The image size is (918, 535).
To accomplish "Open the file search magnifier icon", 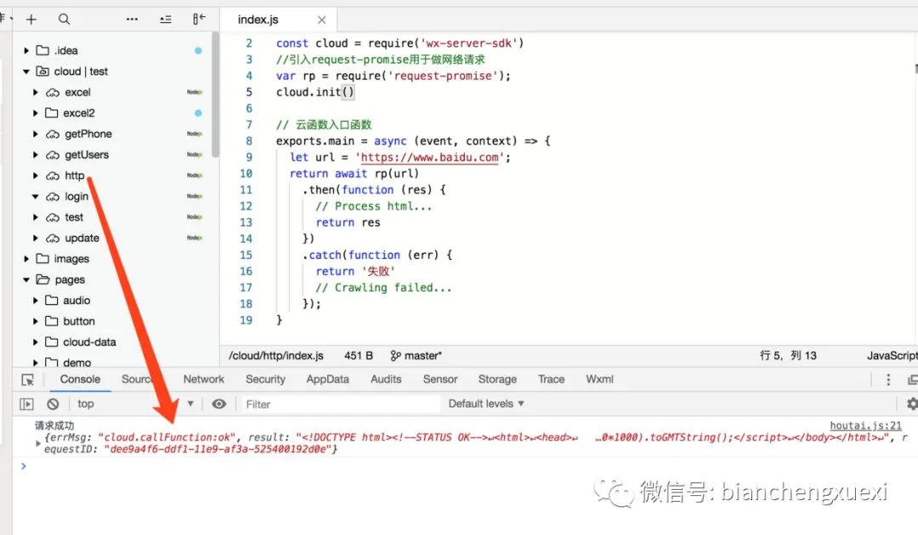I will [x=64, y=20].
